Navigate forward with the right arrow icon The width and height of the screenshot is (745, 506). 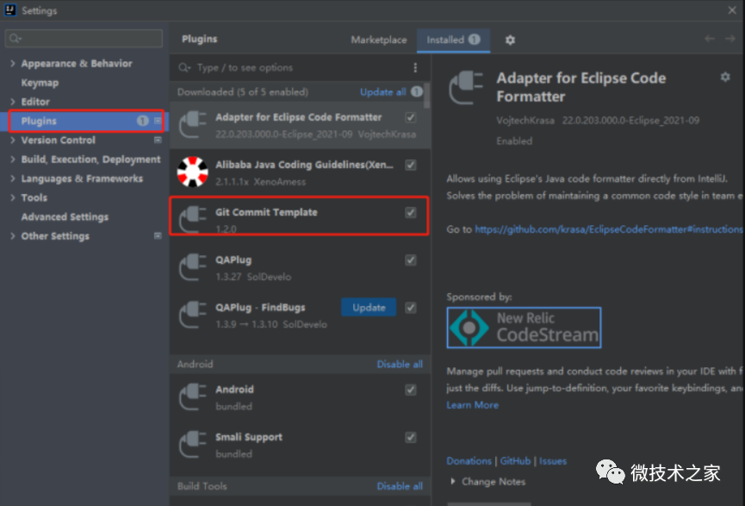click(x=730, y=39)
